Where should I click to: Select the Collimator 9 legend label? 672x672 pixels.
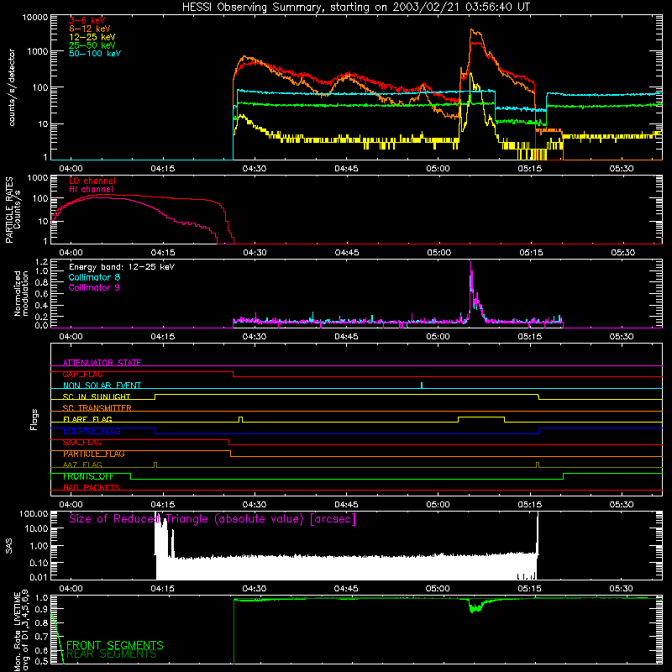click(x=94, y=287)
